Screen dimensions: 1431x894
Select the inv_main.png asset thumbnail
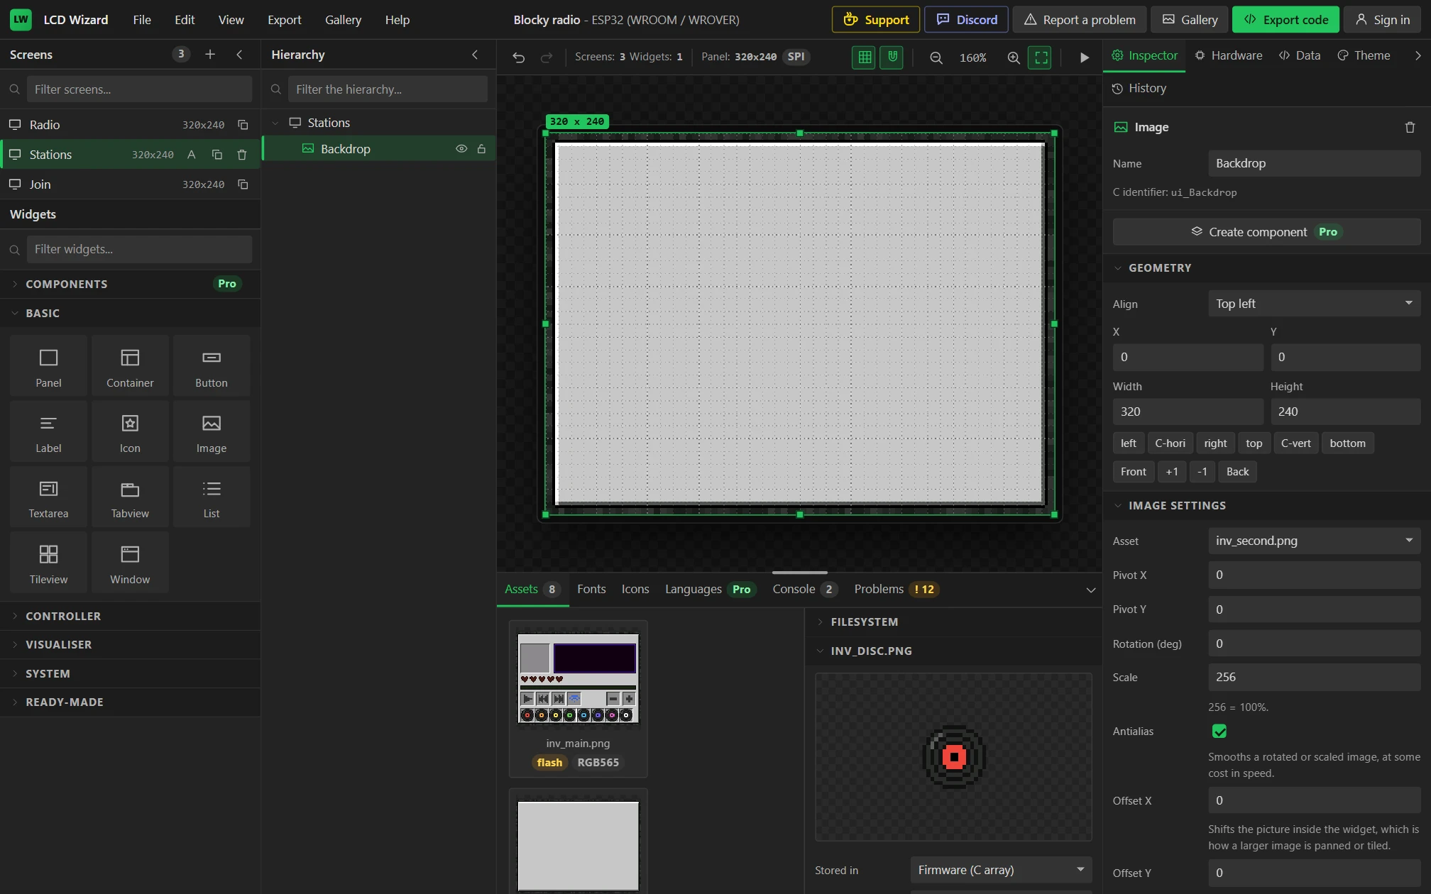click(x=578, y=698)
